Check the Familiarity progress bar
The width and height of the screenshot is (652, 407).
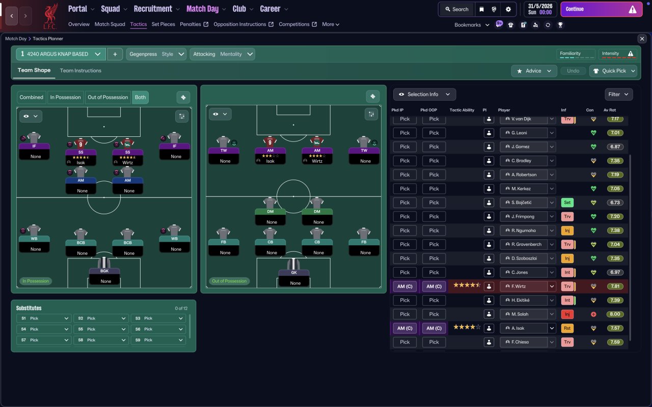click(x=577, y=55)
